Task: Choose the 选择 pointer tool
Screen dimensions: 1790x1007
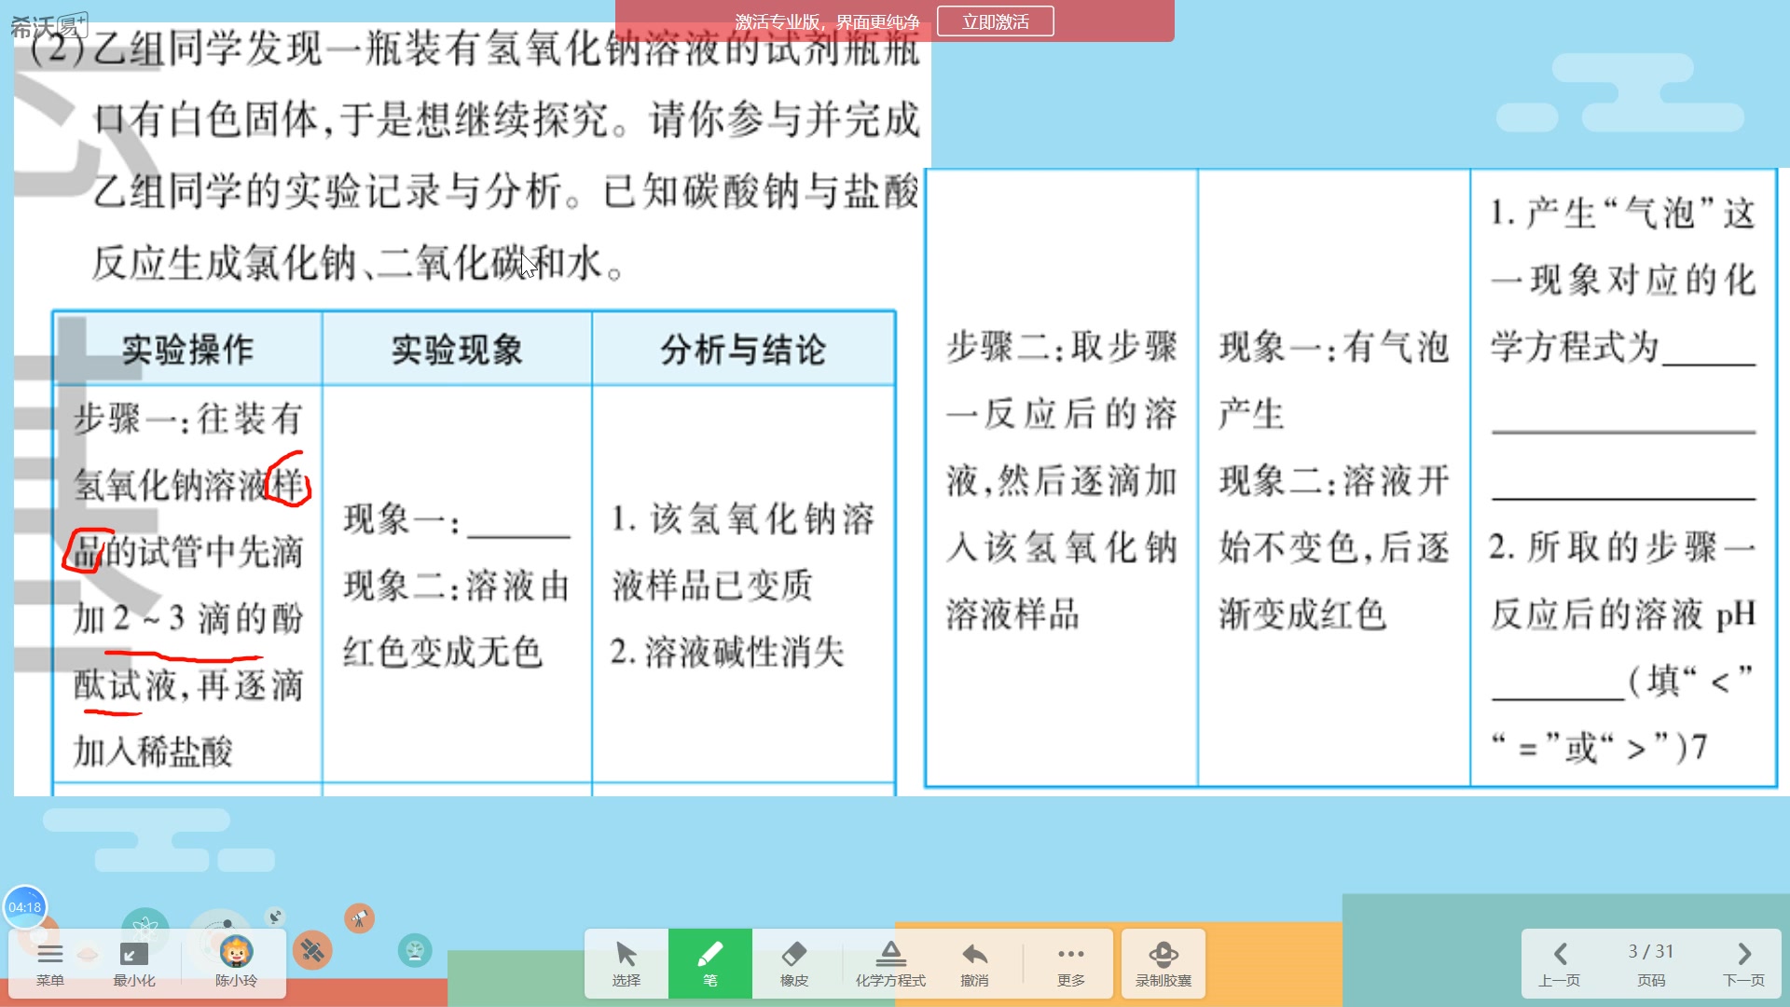Action: 626,964
